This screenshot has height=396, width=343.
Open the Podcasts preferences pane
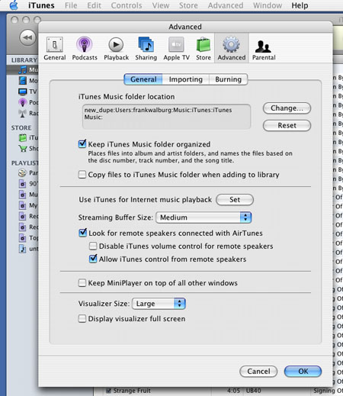pyautogui.click(x=85, y=49)
